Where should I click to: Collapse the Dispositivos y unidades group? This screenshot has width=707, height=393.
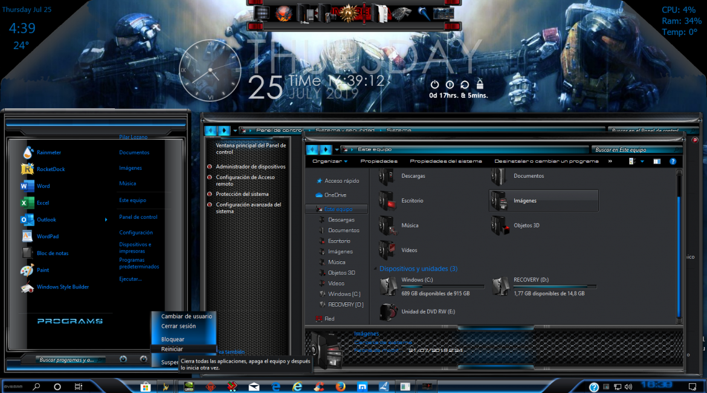coord(375,269)
